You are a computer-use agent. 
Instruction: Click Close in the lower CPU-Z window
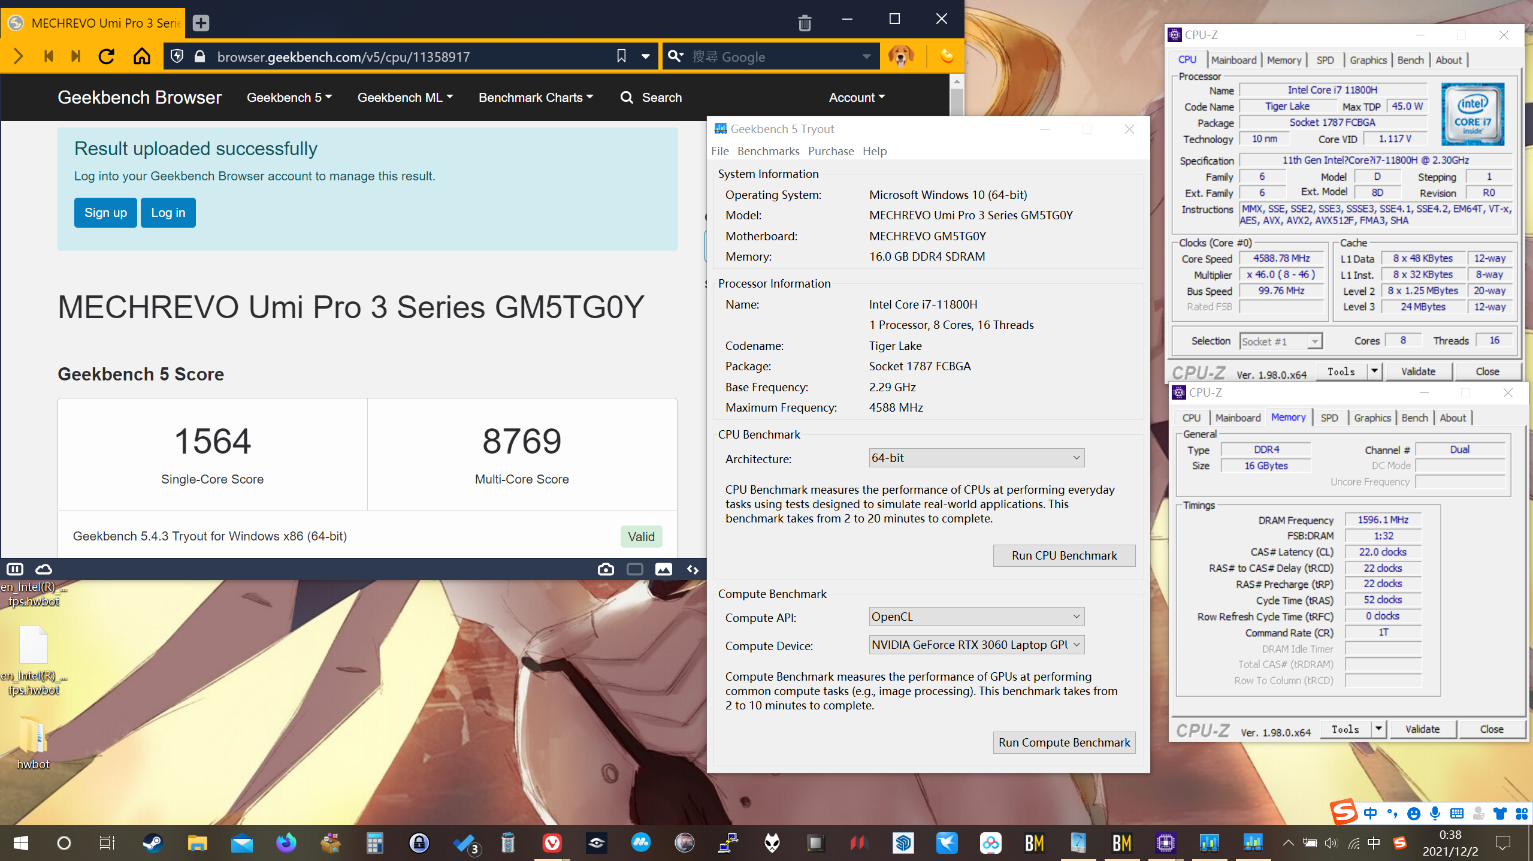pyautogui.click(x=1491, y=729)
